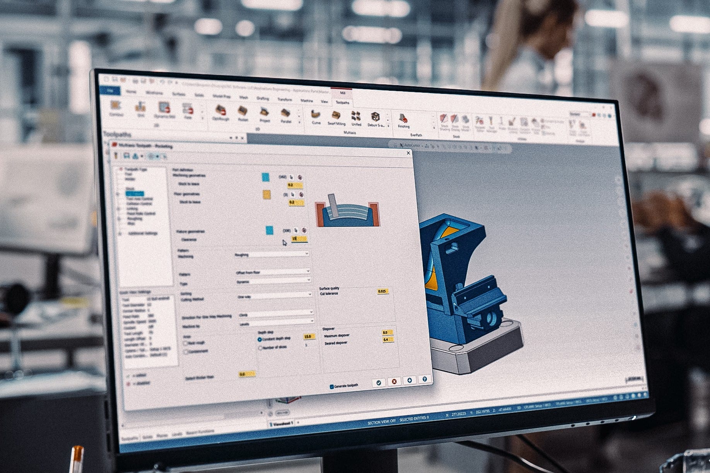Expand the 2D toolpath gallery
710x473 pixels.
202,119
